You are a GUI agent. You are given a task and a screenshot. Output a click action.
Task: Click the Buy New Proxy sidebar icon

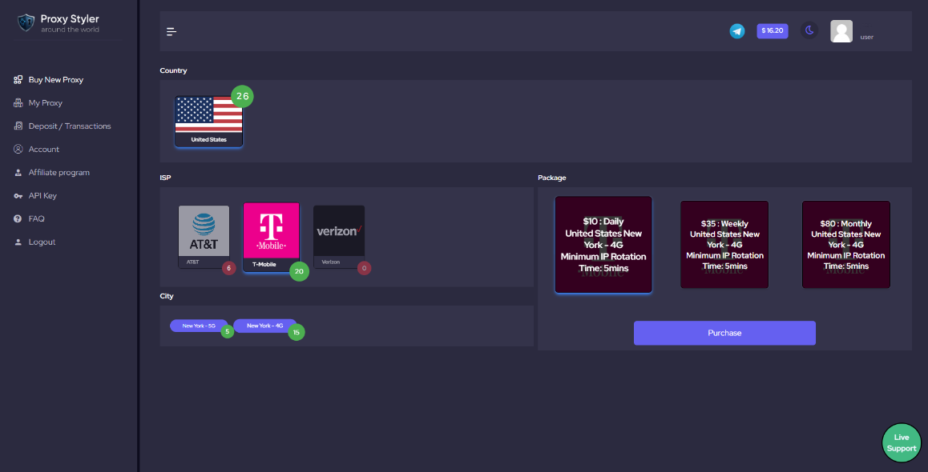tap(18, 80)
